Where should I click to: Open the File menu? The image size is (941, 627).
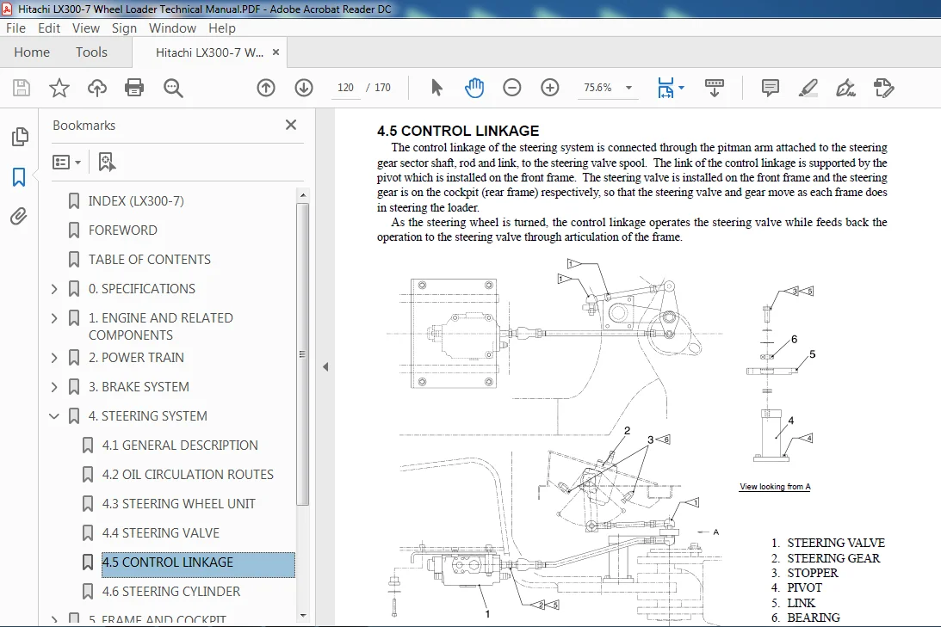15,28
